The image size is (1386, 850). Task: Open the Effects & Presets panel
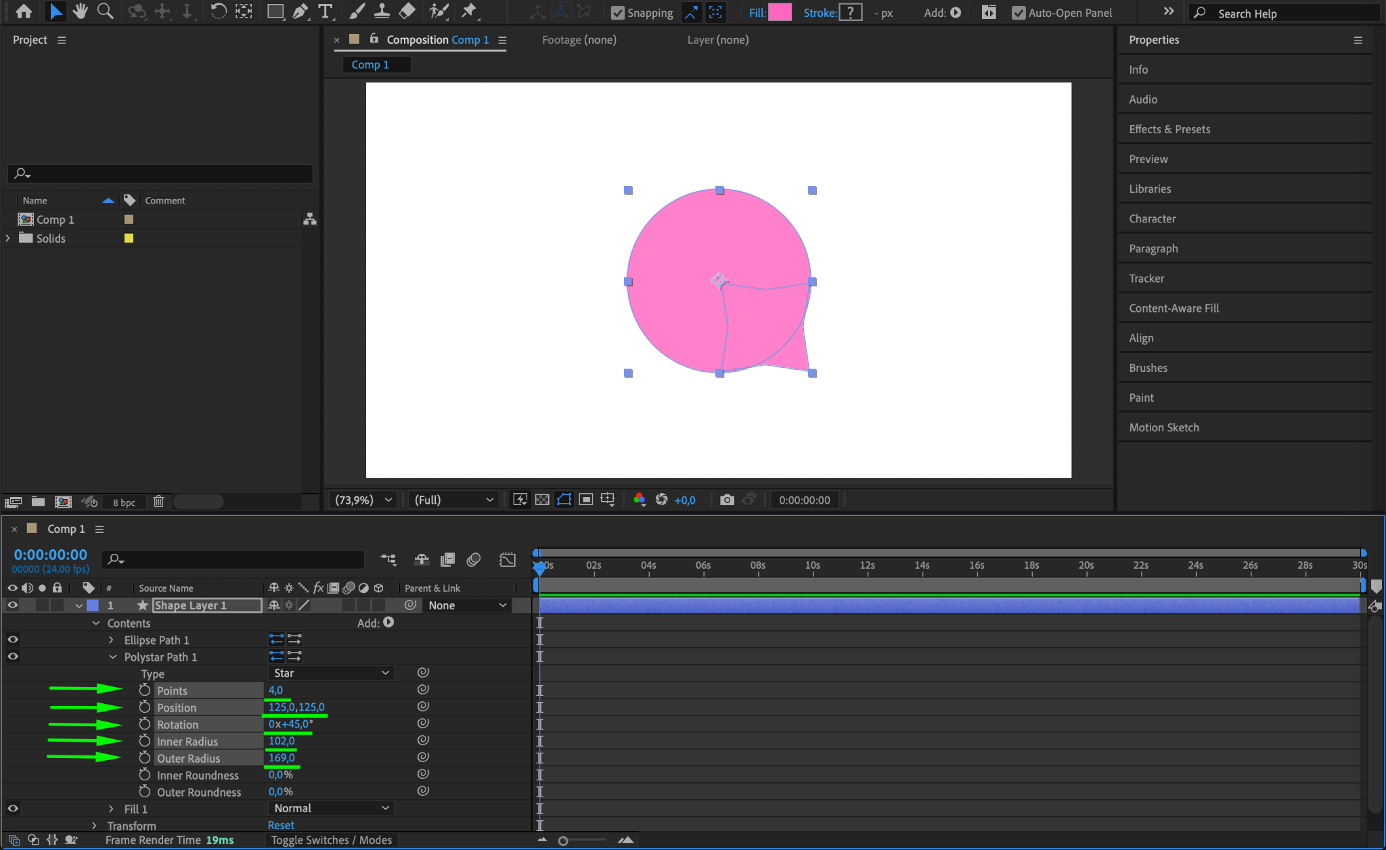tap(1169, 129)
